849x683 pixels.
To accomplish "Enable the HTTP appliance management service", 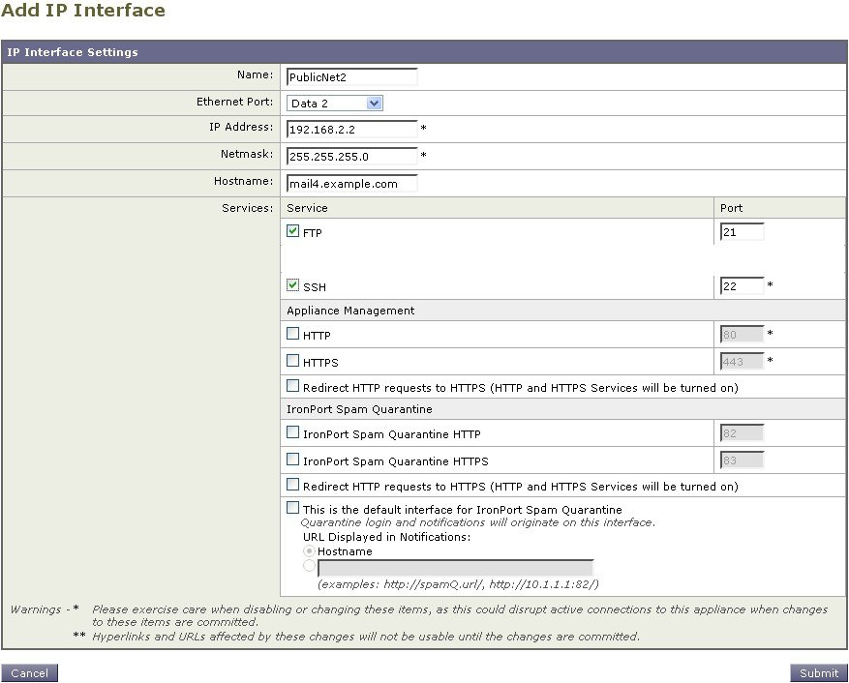I will click(292, 333).
